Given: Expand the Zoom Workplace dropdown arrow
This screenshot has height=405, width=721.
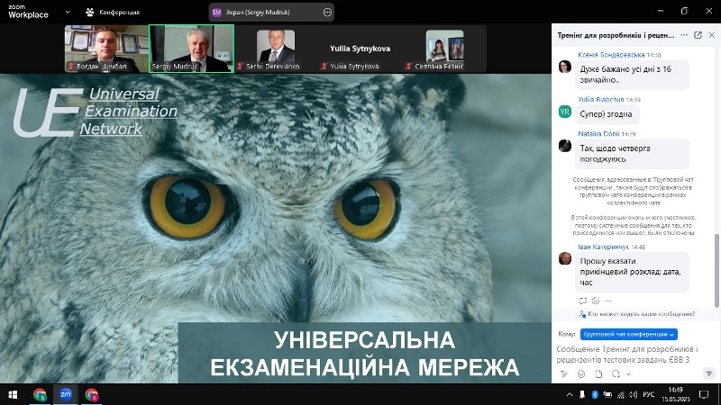Looking at the screenshot, I should 66,13.
